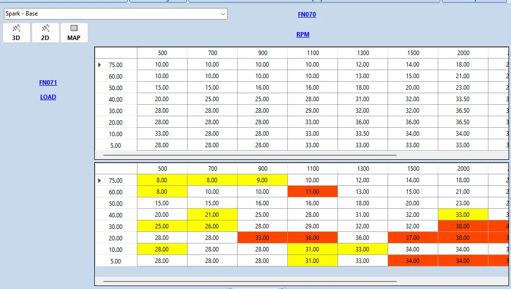Open the FN071 link
511x289 pixels.
click(x=48, y=83)
